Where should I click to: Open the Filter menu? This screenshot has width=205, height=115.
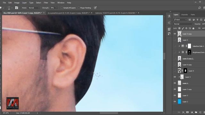[46, 3]
